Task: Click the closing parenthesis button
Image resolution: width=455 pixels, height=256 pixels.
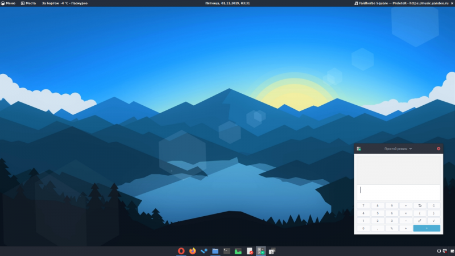Action: (x=434, y=213)
